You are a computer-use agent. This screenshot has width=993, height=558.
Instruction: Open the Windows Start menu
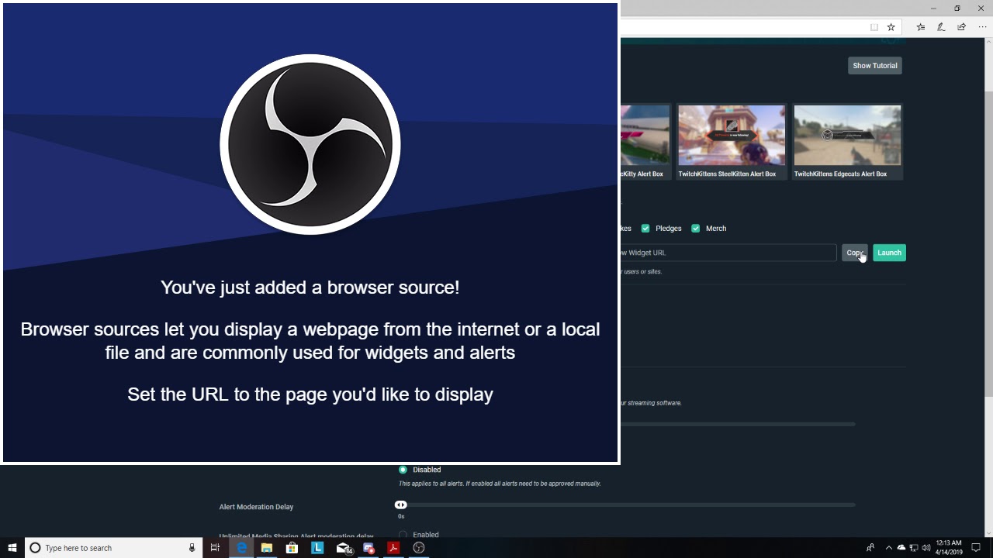pos(12,548)
